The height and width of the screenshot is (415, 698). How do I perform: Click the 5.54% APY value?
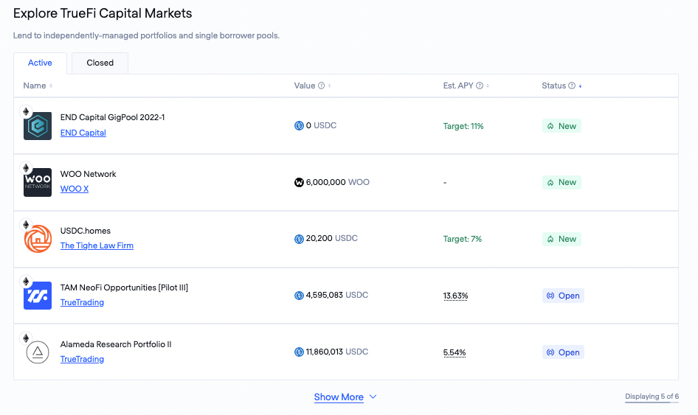click(455, 352)
